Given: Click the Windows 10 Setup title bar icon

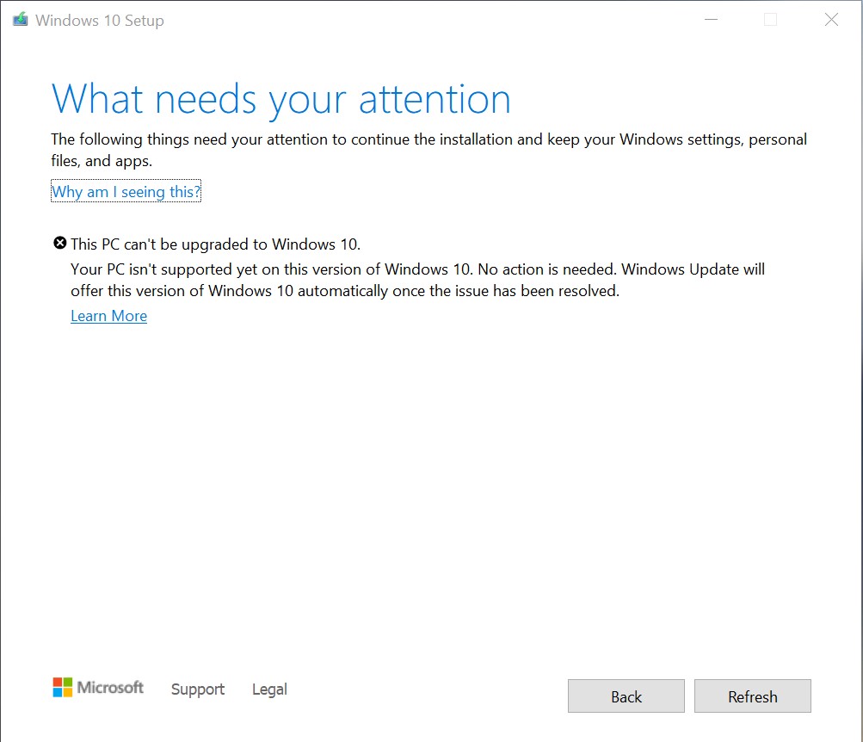Looking at the screenshot, I should (x=19, y=19).
